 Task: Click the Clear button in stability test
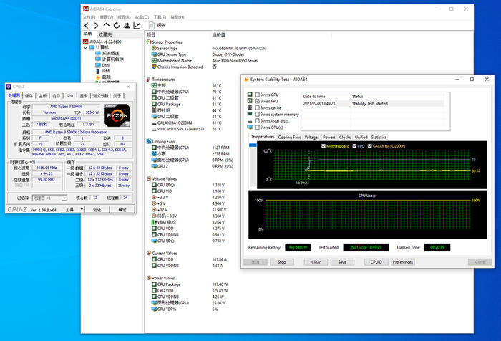pyautogui.click(x=316, y=262)
